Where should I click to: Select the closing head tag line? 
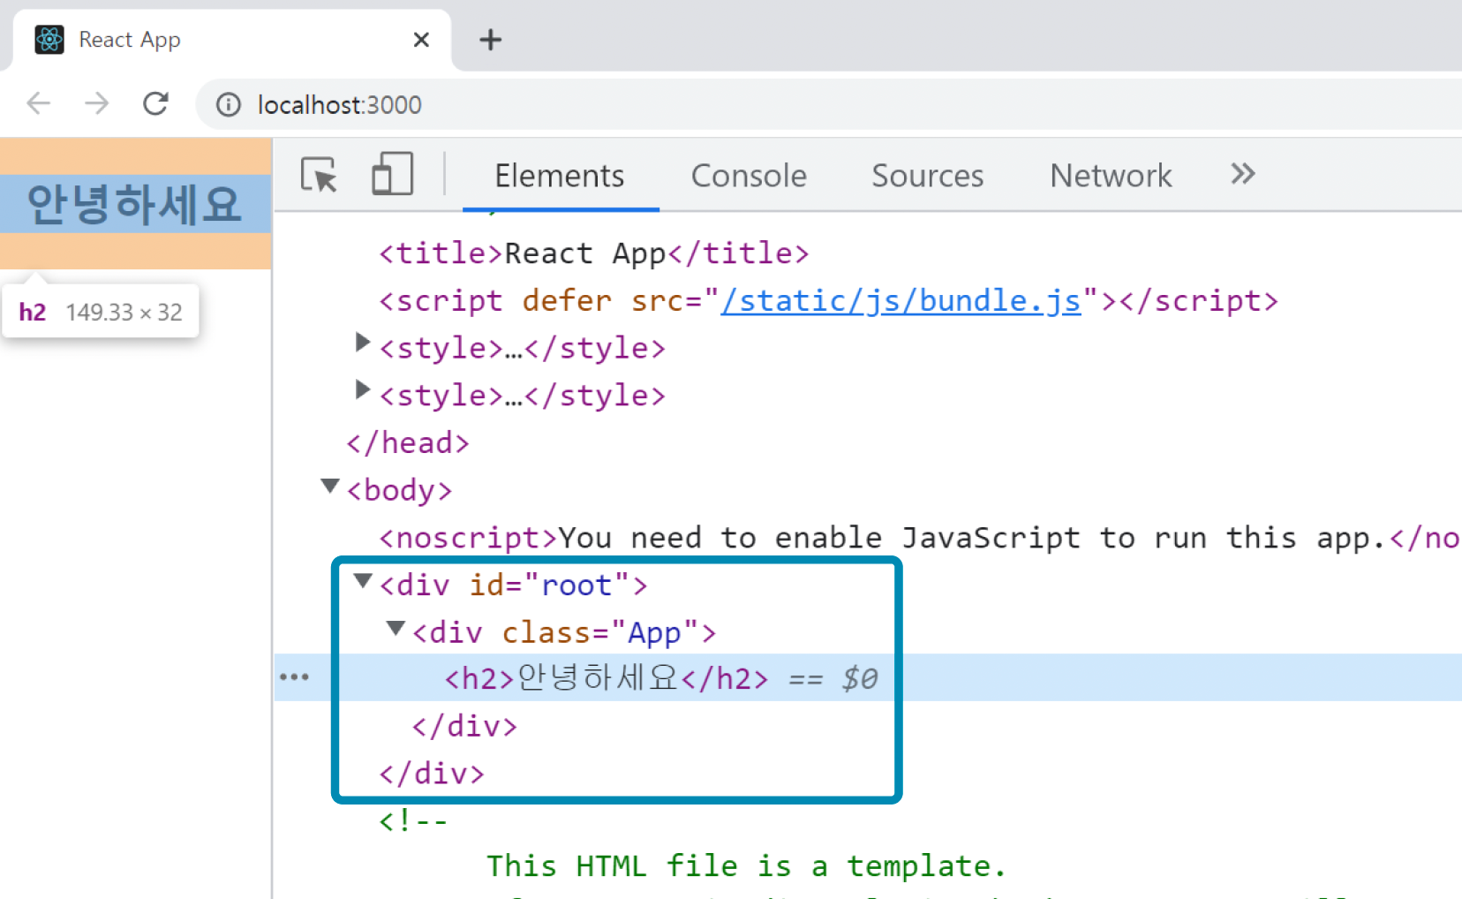pos(408,442)
